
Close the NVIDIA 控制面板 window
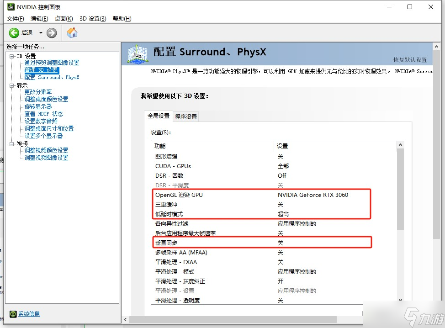click(x=431, y=7)
